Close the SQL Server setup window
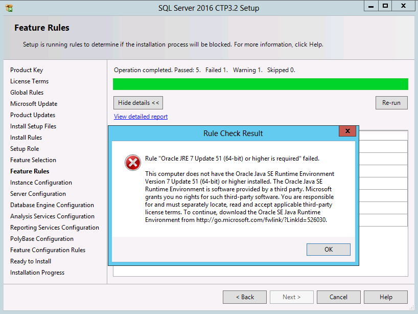This screenshot has height=314, width=418. (x=403, y=6)
